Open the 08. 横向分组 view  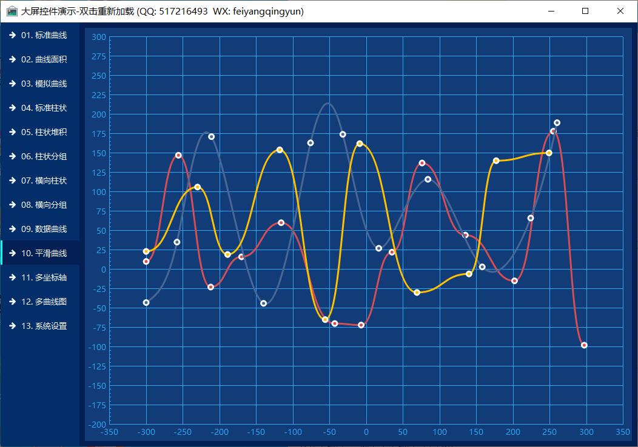coord(44,205)
